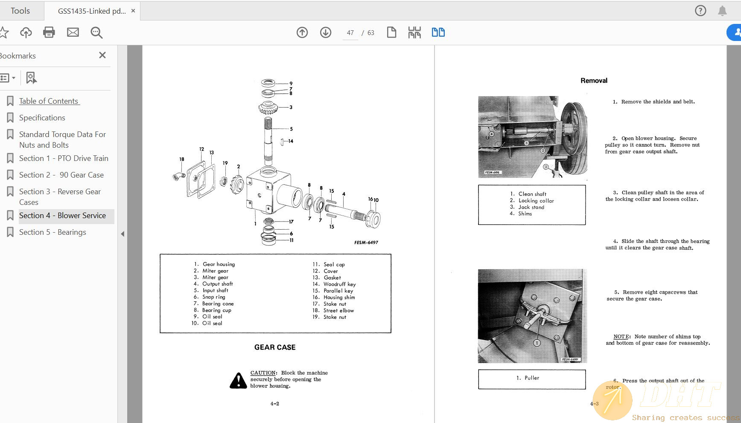
Task: Send file by email envelope icon
Action: click(x=73, y=32)
